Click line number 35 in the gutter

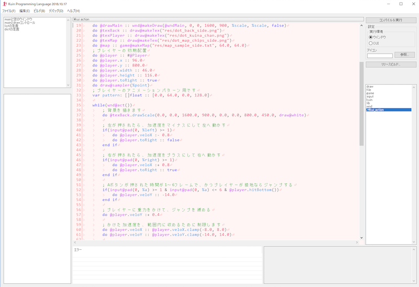coord(78,105)
